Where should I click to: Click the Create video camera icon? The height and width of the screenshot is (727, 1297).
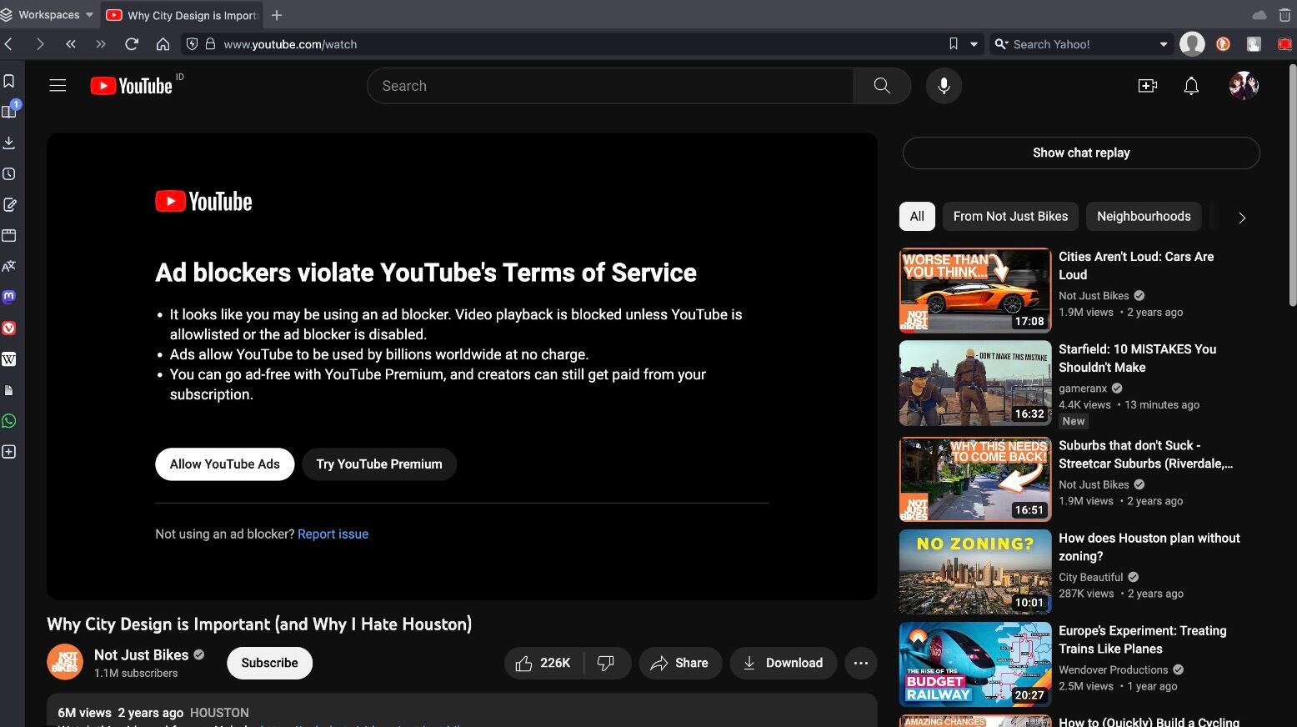click(1148, 86)
